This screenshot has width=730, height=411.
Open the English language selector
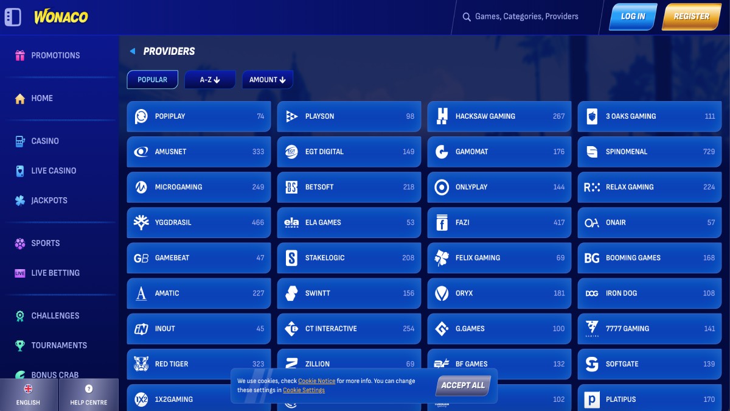28,395
